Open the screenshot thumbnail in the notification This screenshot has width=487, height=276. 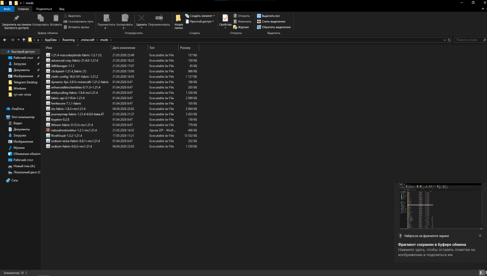(x=441, y=207)
